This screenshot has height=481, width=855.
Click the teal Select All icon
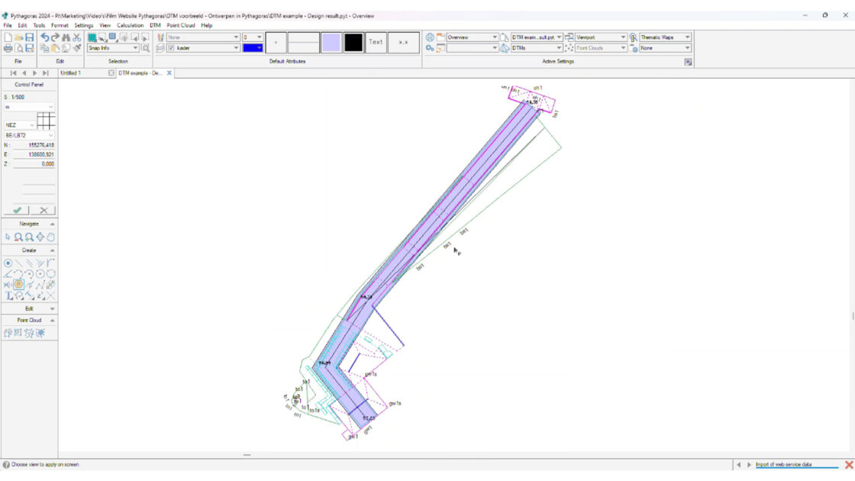click(92, 37)
